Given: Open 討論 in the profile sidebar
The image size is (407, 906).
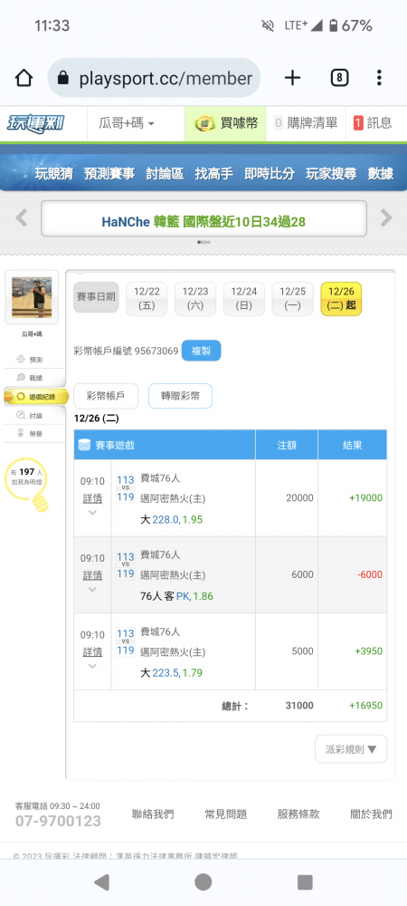Looking at the screenshot, I should point(31,415).
